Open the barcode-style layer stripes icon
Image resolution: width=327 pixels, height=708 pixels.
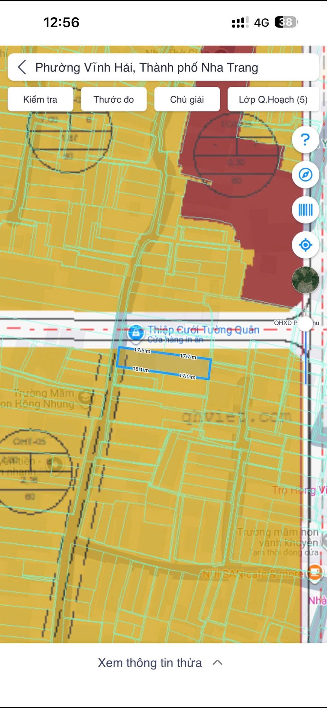(305, 210)
